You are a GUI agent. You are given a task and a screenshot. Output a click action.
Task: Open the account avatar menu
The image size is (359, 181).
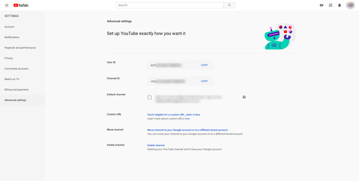(x=350, y=5)
